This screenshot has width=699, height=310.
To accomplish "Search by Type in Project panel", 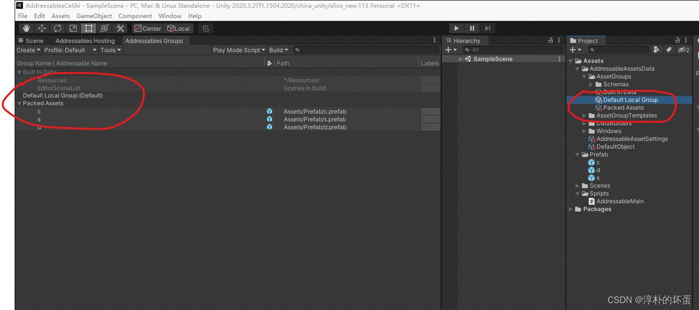I will pyautogui.click(x=657, y=50).
